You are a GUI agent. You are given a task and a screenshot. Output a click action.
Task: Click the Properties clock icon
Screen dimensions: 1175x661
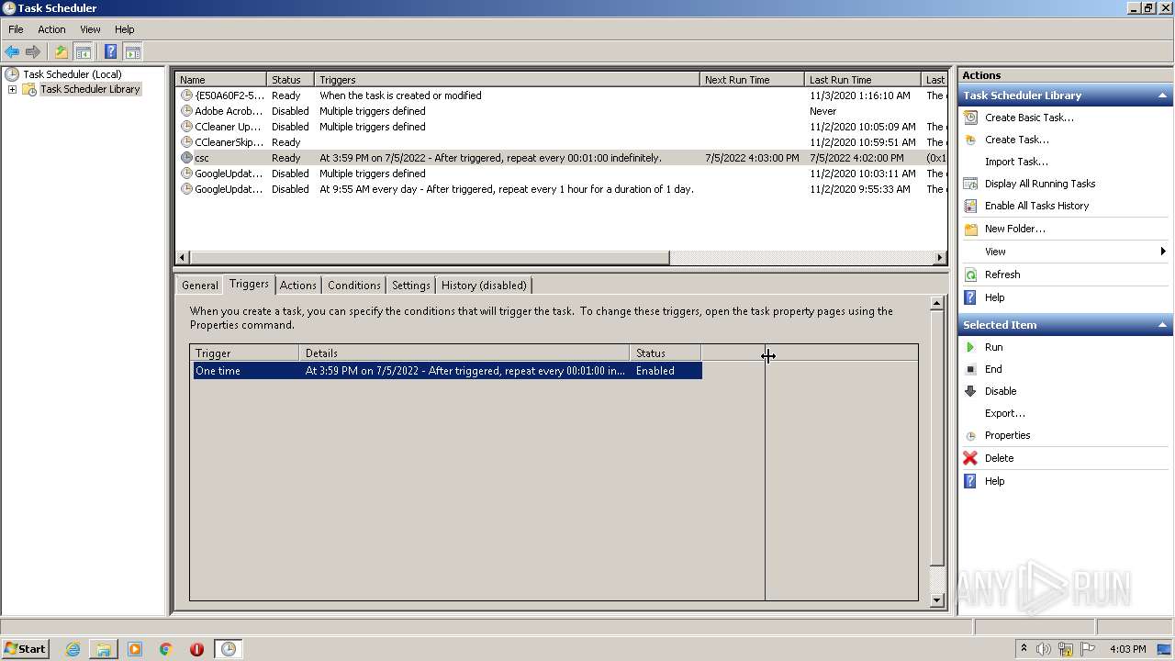(x=970, y=436)
